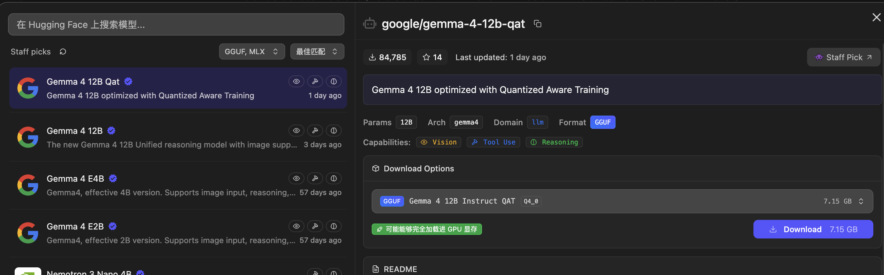Toggle the Reasoning capability tag
The height and width of the screenshot is (275, 884).
[554, 142]
